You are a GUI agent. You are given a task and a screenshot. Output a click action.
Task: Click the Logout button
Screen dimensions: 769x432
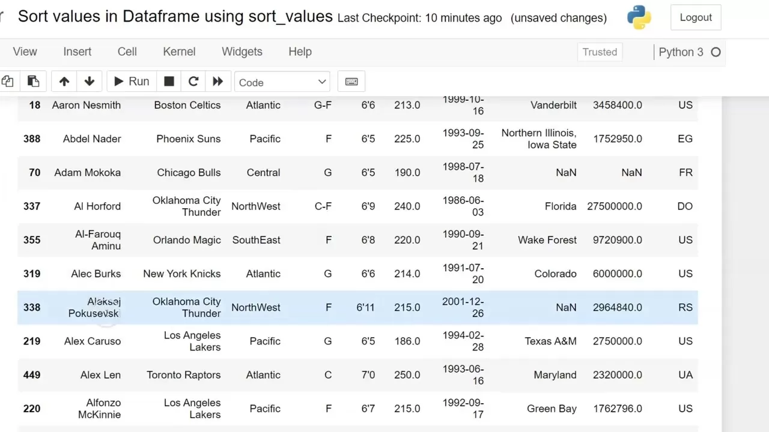(696, 17)
